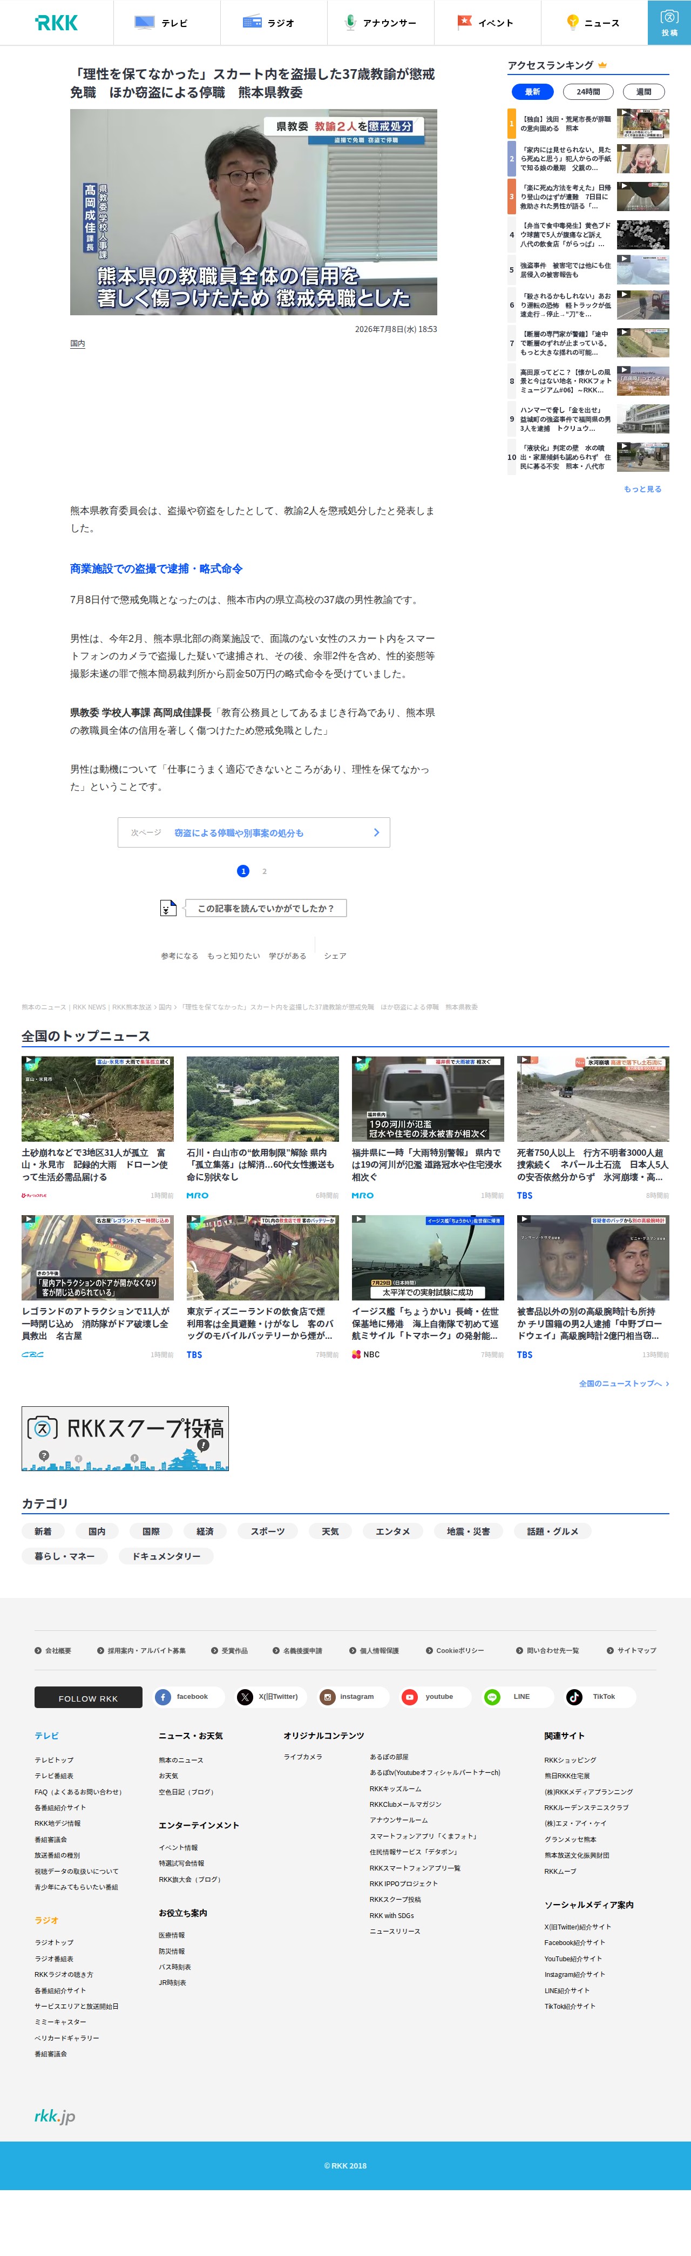Open the RKKスクープ投稿 banner
This screenshot has width=691, height=2256.
point(125,1439)
